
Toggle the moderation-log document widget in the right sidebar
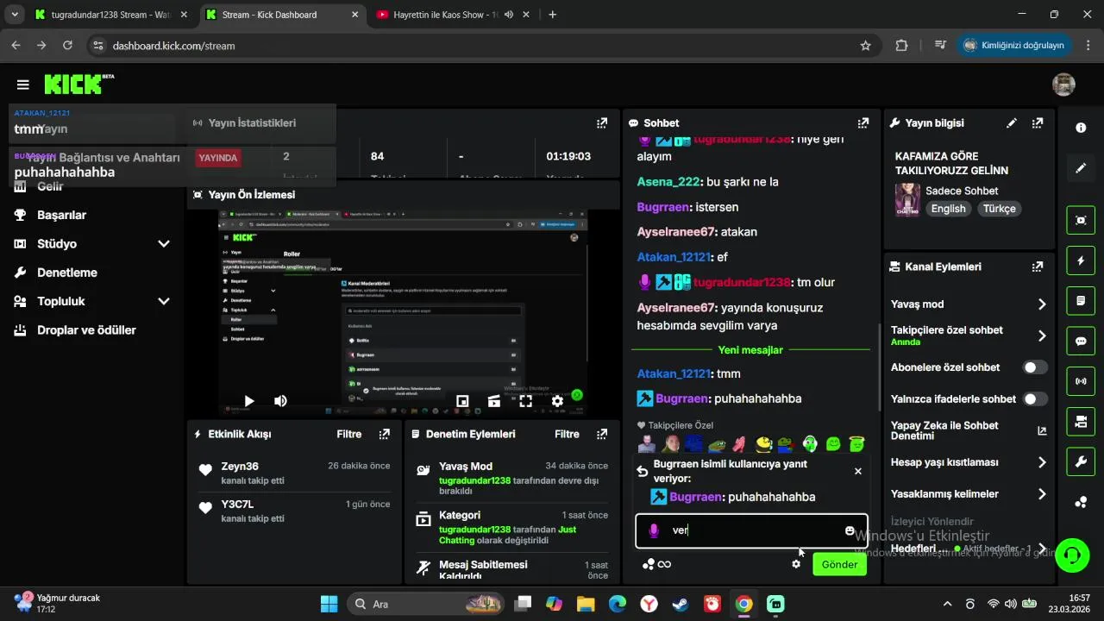(1081, 301)
